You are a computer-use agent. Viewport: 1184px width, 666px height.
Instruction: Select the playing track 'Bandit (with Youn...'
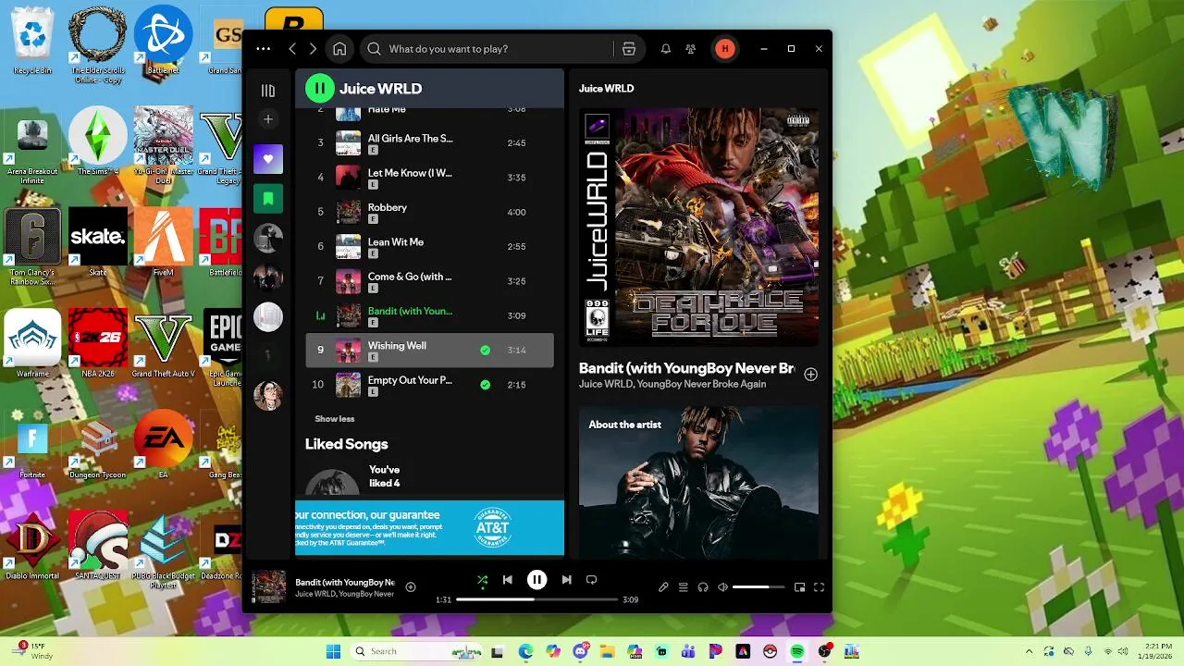pyautogui.click(x=429, y=315)
